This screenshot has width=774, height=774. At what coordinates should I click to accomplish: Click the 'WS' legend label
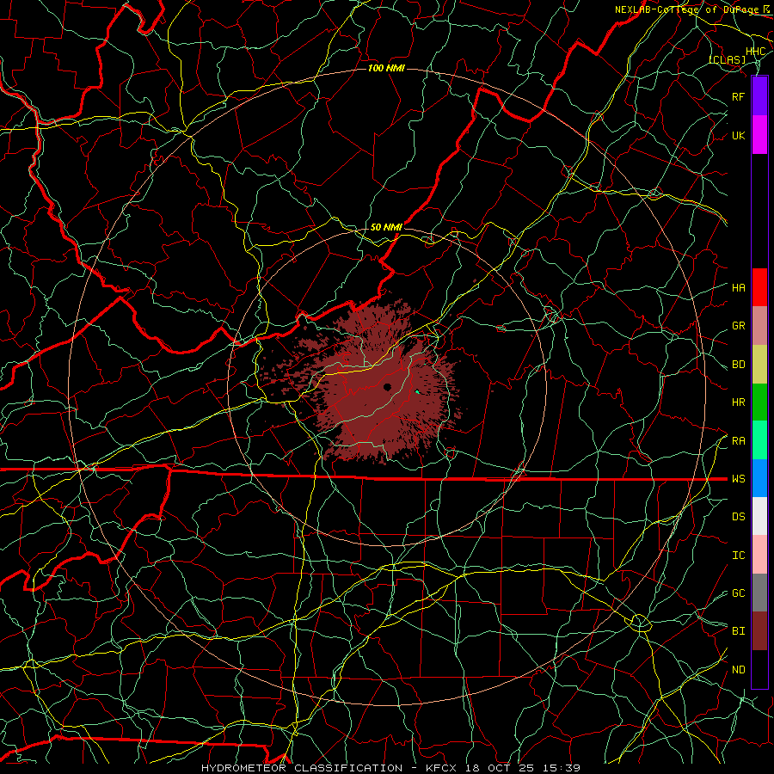[739, 479]
